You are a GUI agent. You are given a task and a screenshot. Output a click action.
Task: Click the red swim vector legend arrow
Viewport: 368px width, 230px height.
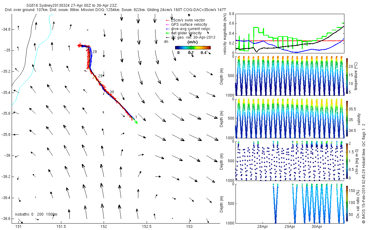pyautogui.click(x=168, y=20)
